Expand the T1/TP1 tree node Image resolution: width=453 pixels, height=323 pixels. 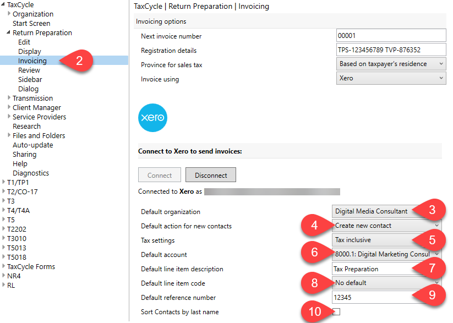[3, 182]
